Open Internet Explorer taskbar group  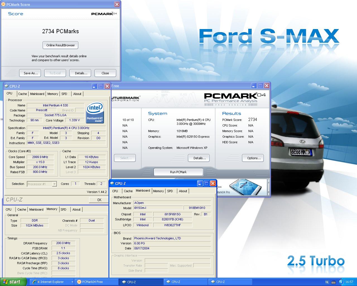point(52,282)
